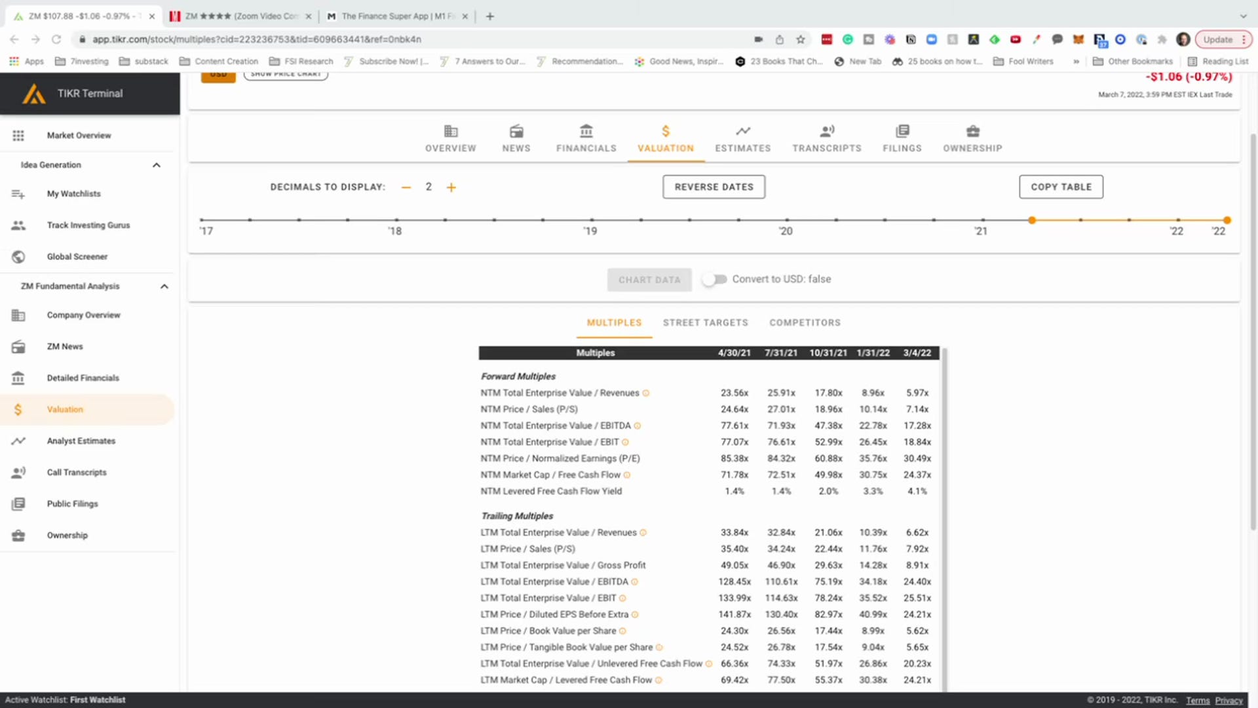
Task: Click the Chrome Update button
Action: pos(1224,39)
